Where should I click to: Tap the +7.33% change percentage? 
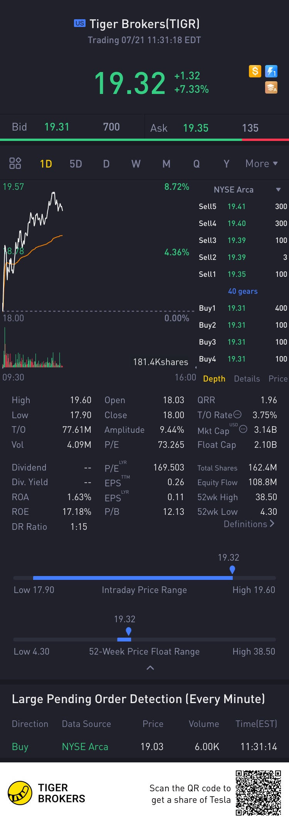coord(192,89)
